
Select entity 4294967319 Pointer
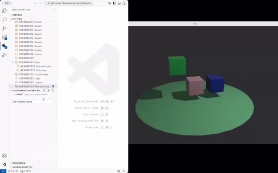point(33,54)
